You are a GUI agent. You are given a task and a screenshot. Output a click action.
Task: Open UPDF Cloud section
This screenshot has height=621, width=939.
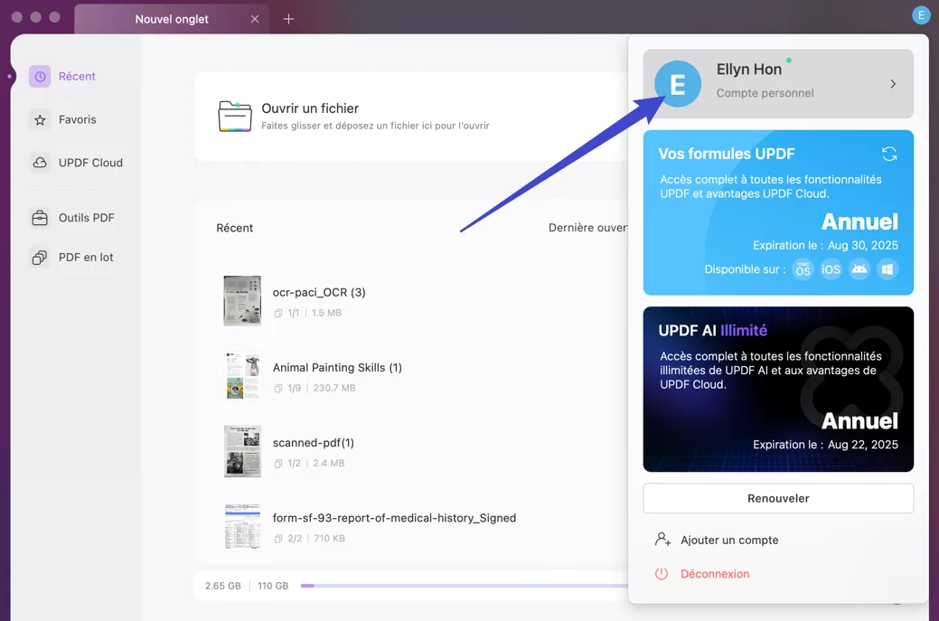point(90,163)
